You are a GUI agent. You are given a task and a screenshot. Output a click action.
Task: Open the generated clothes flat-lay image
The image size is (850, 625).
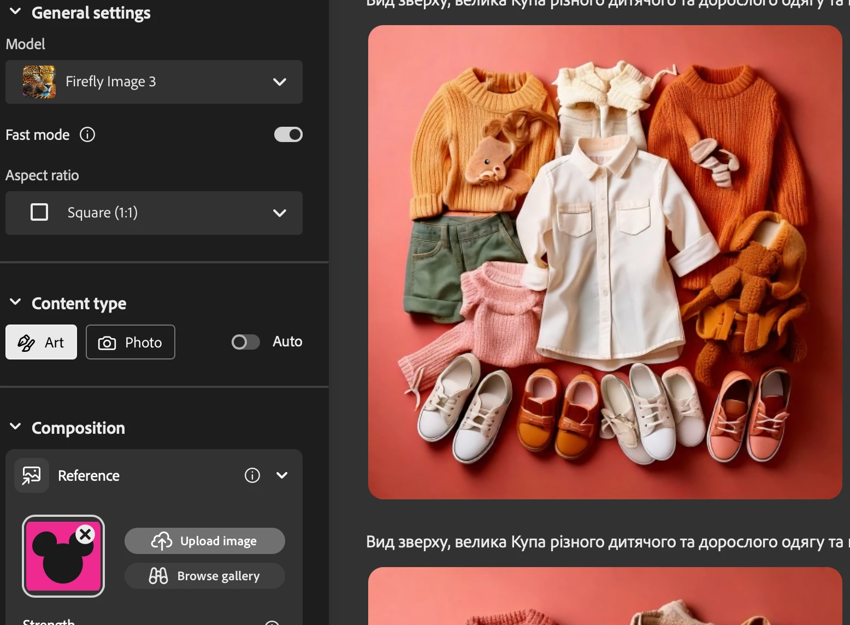pyautogui.click(x=605, y=262)
